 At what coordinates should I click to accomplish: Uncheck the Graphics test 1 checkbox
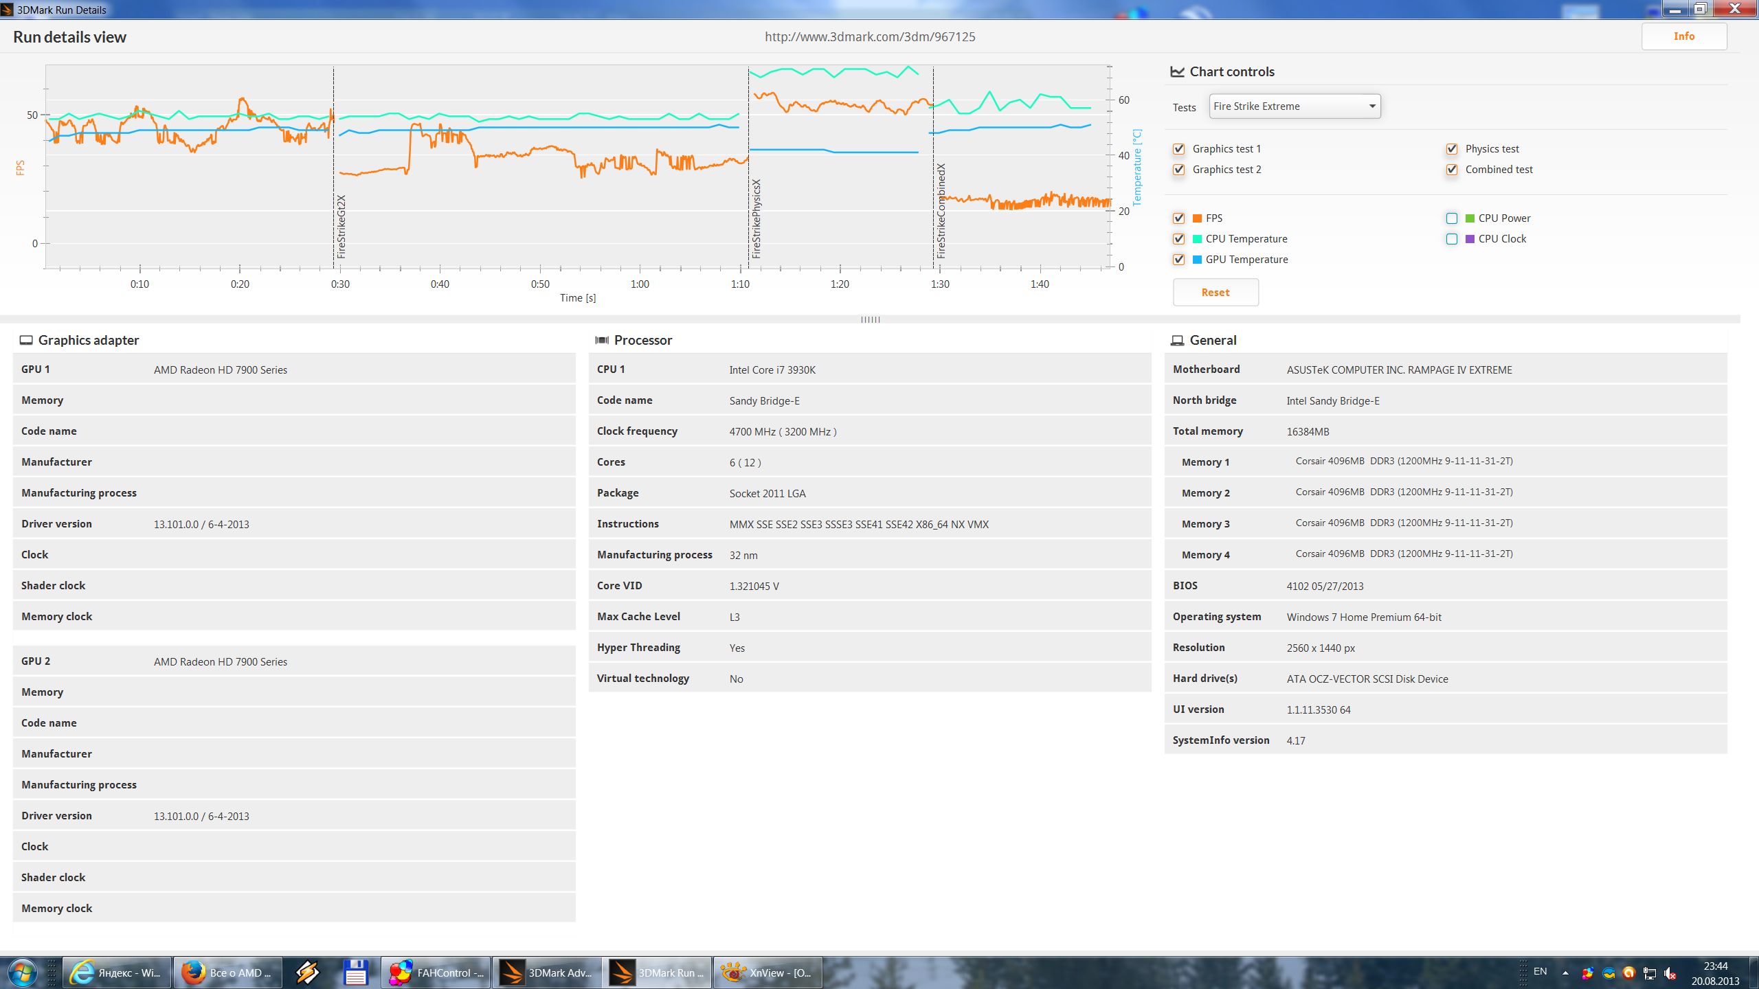(1179, 149)
